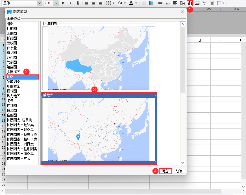Choose 扩展图表-其余 entry
246x195 pixels.
coord(19,158)
